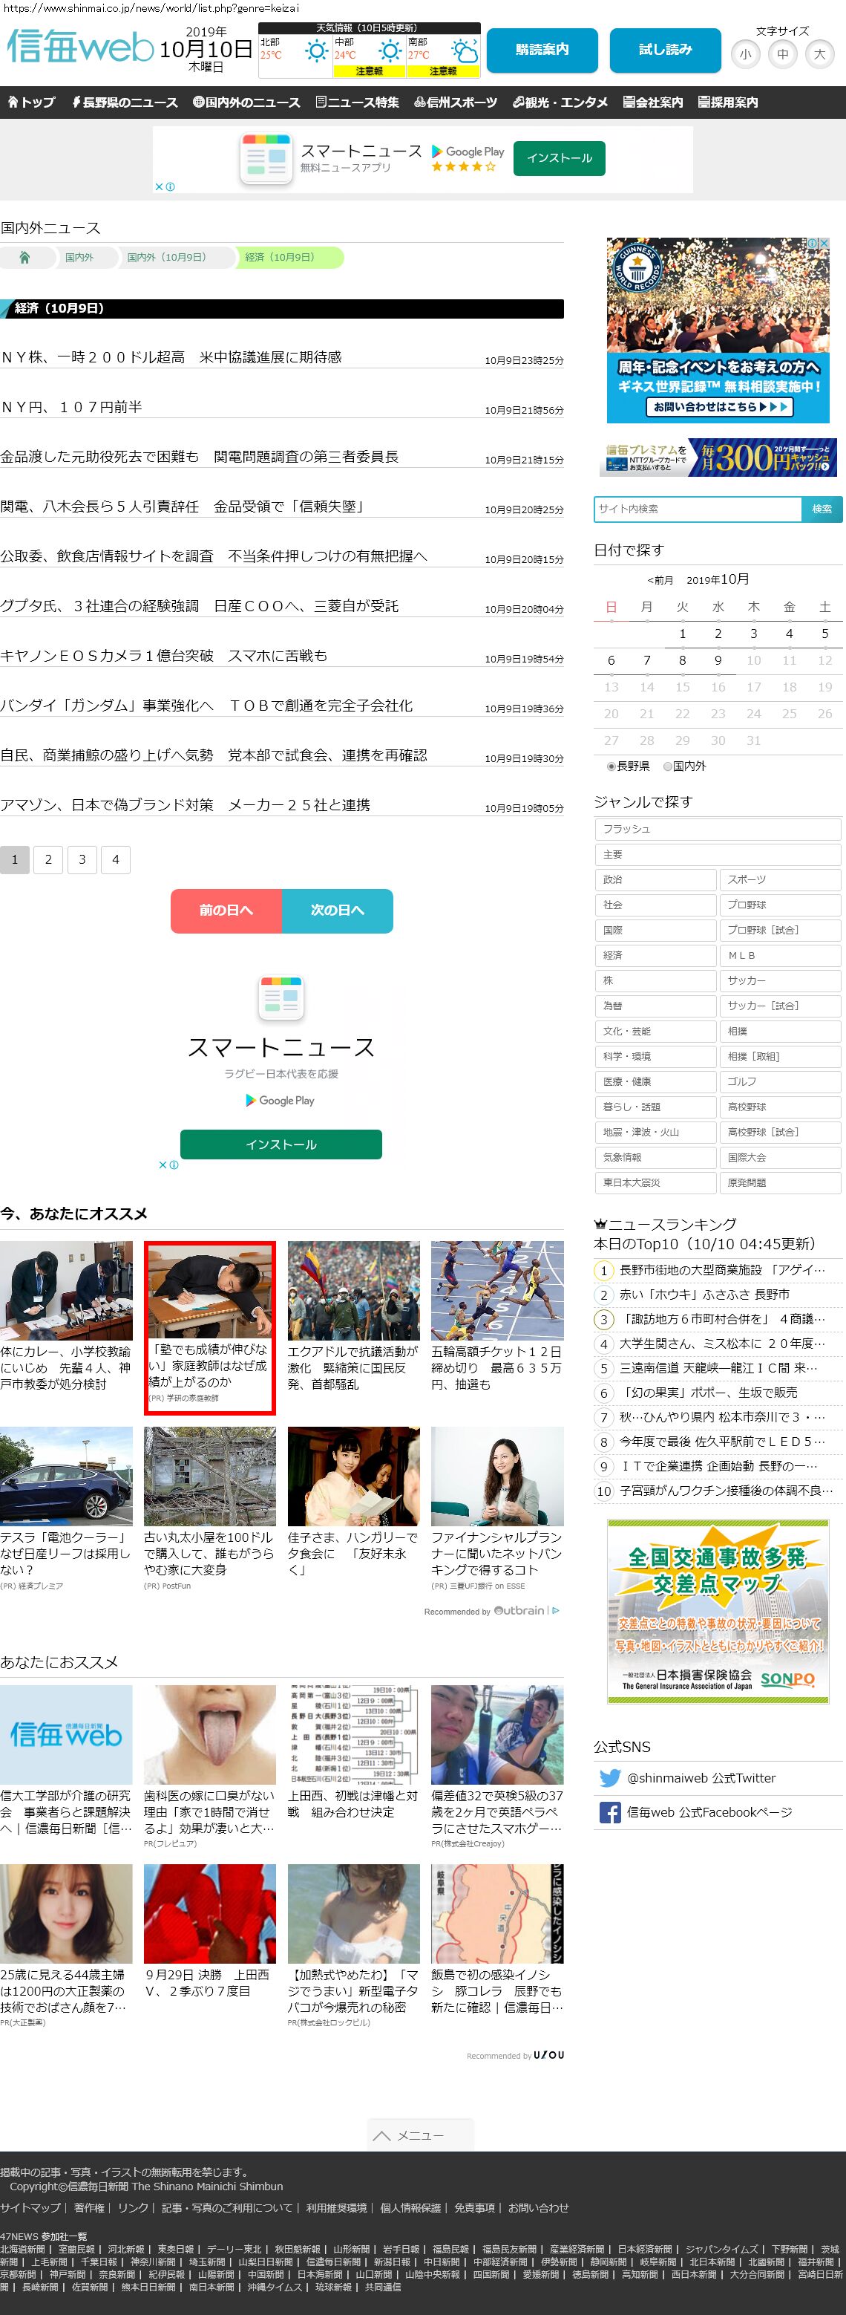The width and height of the screenshot is (846, 2315).
Task: Open the Tesla battery cooler article thumbnail
Action: point(67,1476)
